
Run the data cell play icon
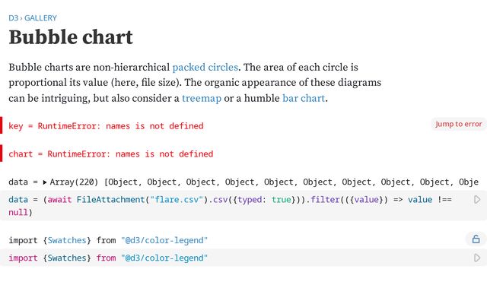[x=477, y=200]
